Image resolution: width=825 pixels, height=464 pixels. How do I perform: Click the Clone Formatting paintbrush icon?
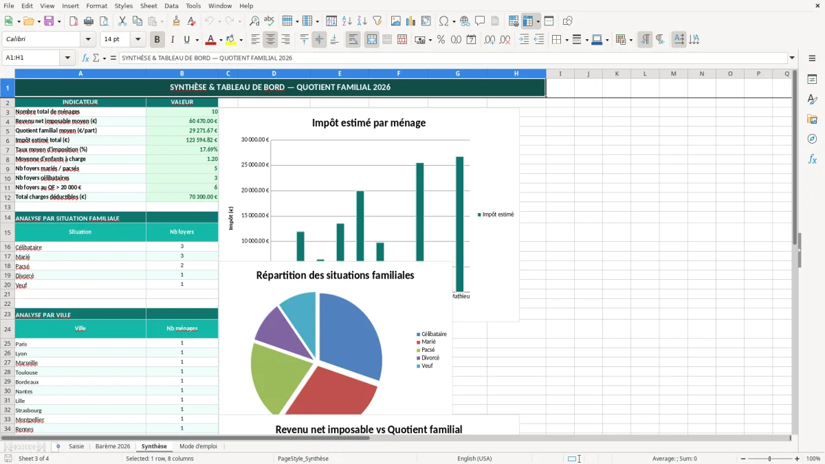[177, 21]
